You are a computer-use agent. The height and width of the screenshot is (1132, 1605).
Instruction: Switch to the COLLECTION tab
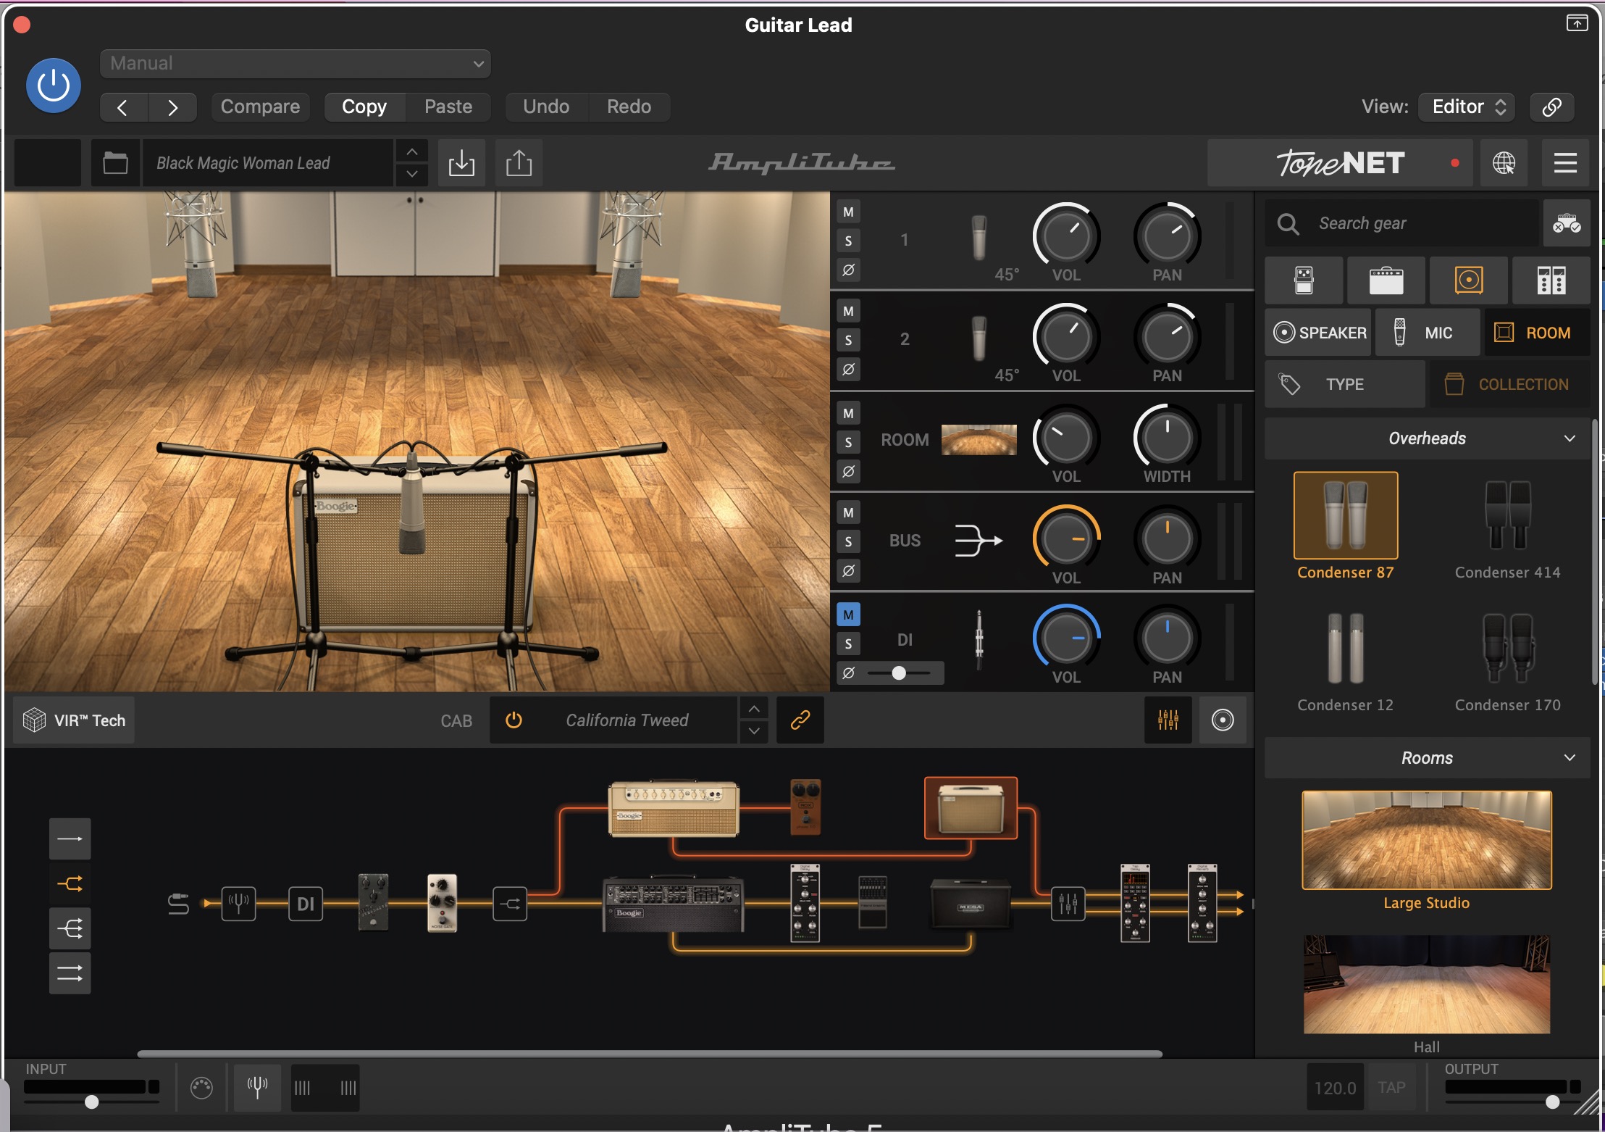[1509, 384]
